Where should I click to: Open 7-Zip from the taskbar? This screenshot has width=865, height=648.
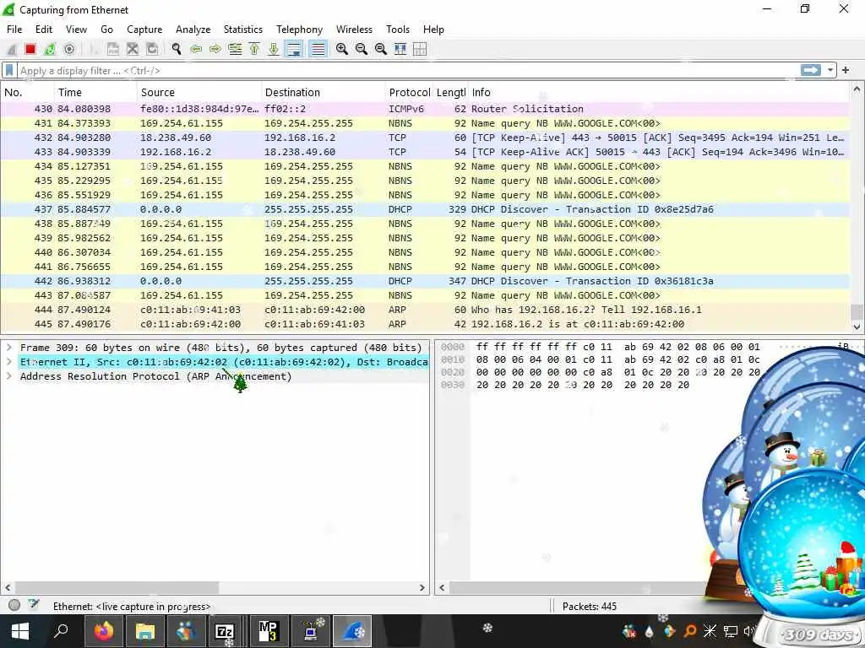[x=225, y=631]
